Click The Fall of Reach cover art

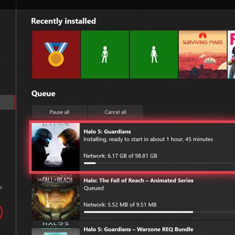tap(56, 197)
